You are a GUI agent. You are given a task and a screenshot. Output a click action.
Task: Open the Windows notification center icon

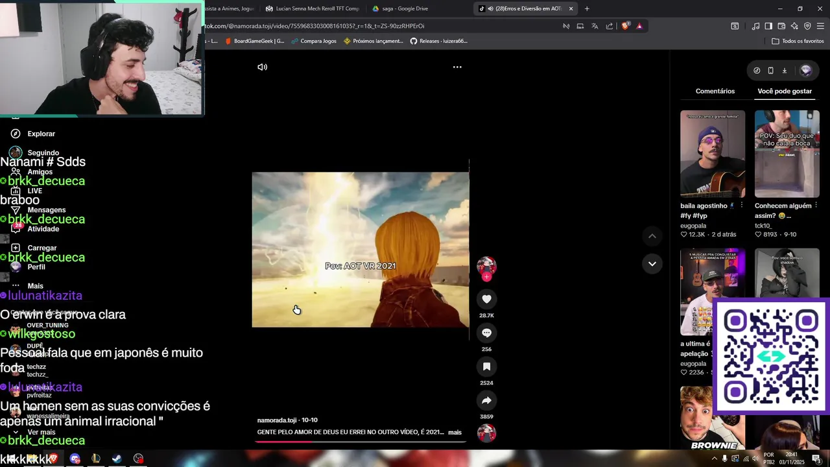click(x=816, y=459)
